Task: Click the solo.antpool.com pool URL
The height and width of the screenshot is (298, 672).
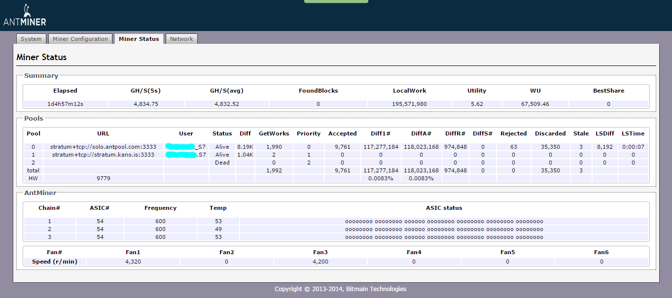Action: pos(103,147)
